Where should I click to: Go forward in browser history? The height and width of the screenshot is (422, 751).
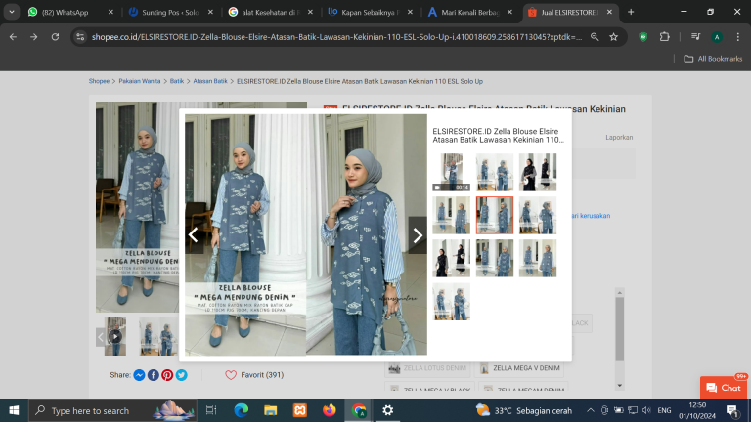click(x=34, y=37)
